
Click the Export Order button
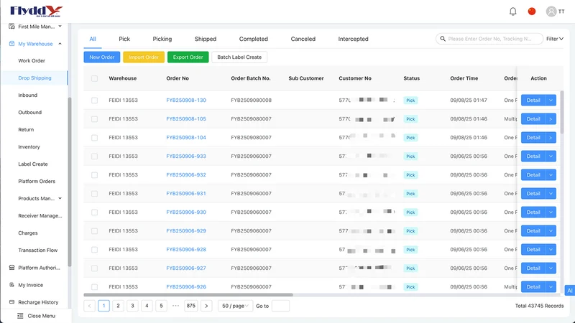tap(188, 57)
